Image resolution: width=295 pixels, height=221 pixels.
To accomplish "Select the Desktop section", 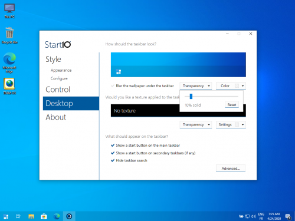I will point(71,103).
